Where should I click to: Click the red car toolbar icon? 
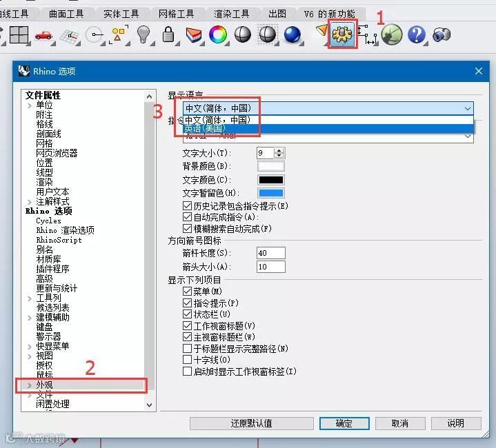coord(44,35)
